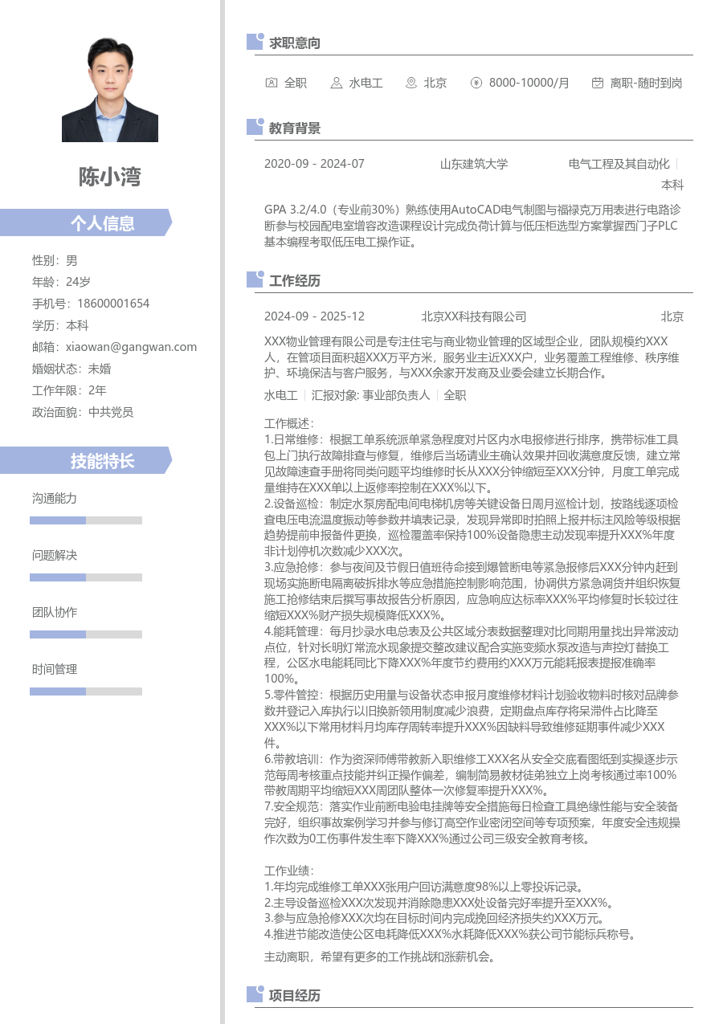The image size is (723, 1024).
Task: Click the major 电气工程及其自动化
Action: pos(619,164)
